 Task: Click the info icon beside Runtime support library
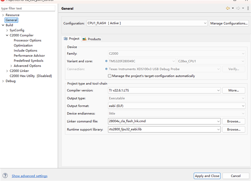click(x=106, y=129)
